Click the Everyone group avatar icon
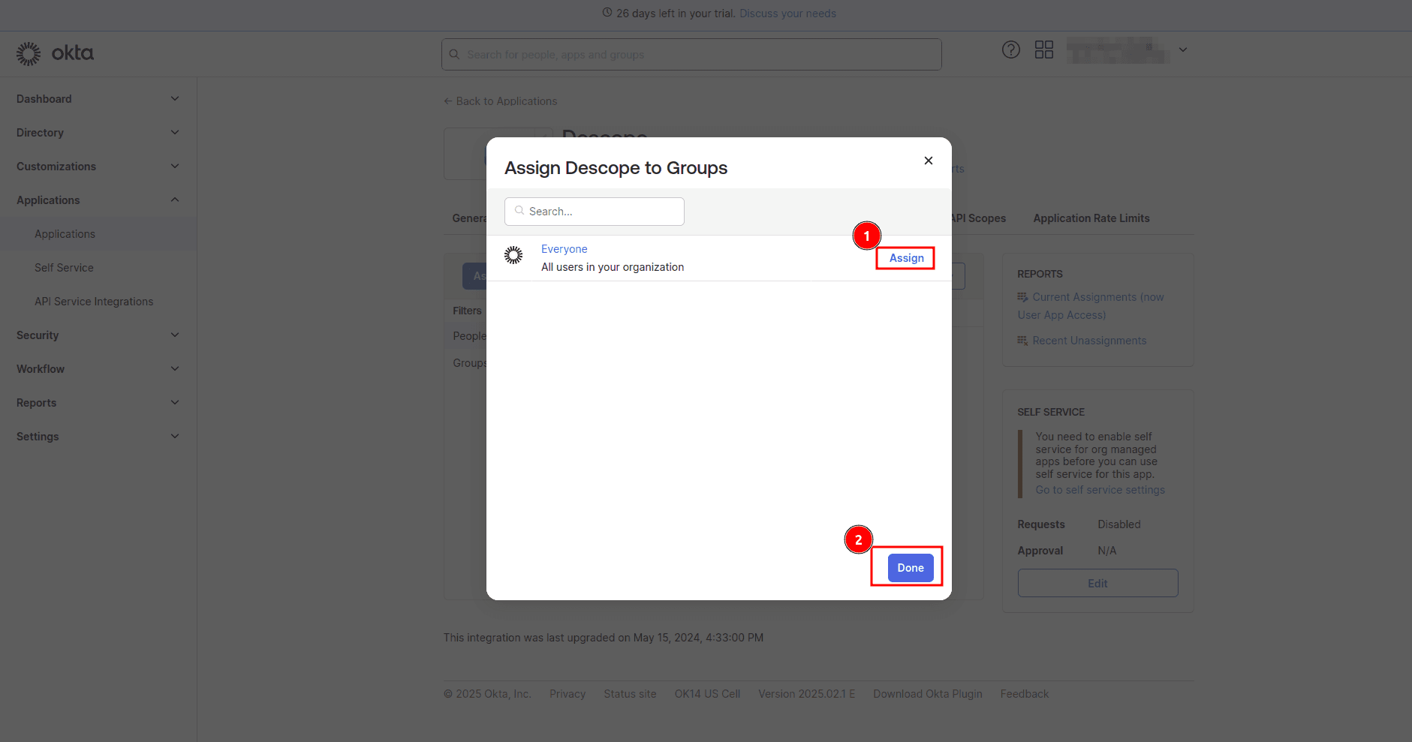Viewport: 1412px width, 742px height. tap(514, 255)
